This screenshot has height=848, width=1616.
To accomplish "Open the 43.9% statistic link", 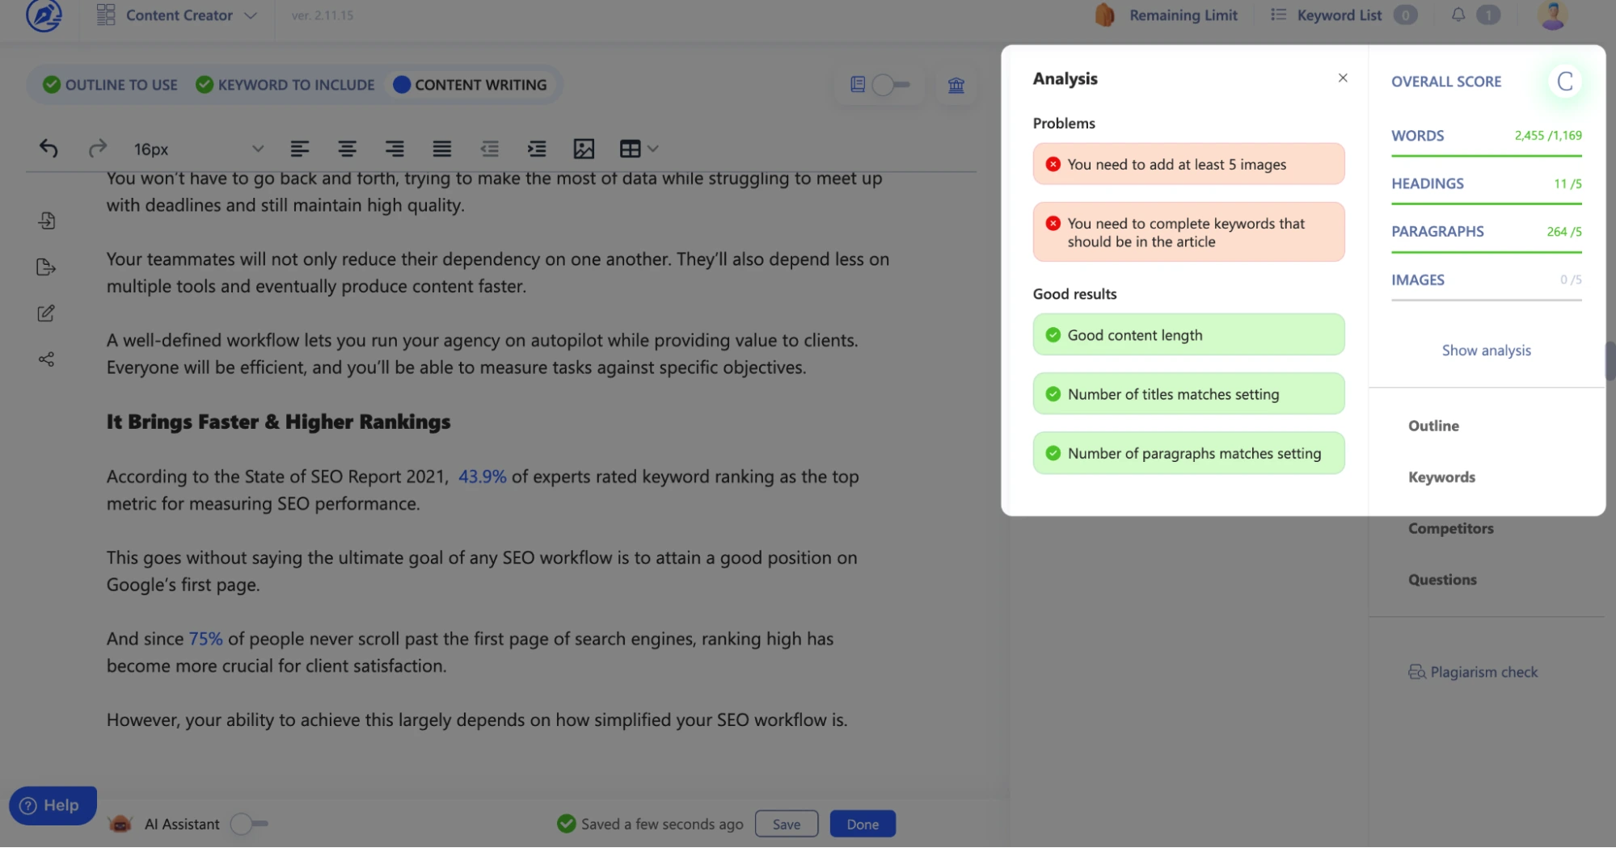I will [x=483, y=476].
